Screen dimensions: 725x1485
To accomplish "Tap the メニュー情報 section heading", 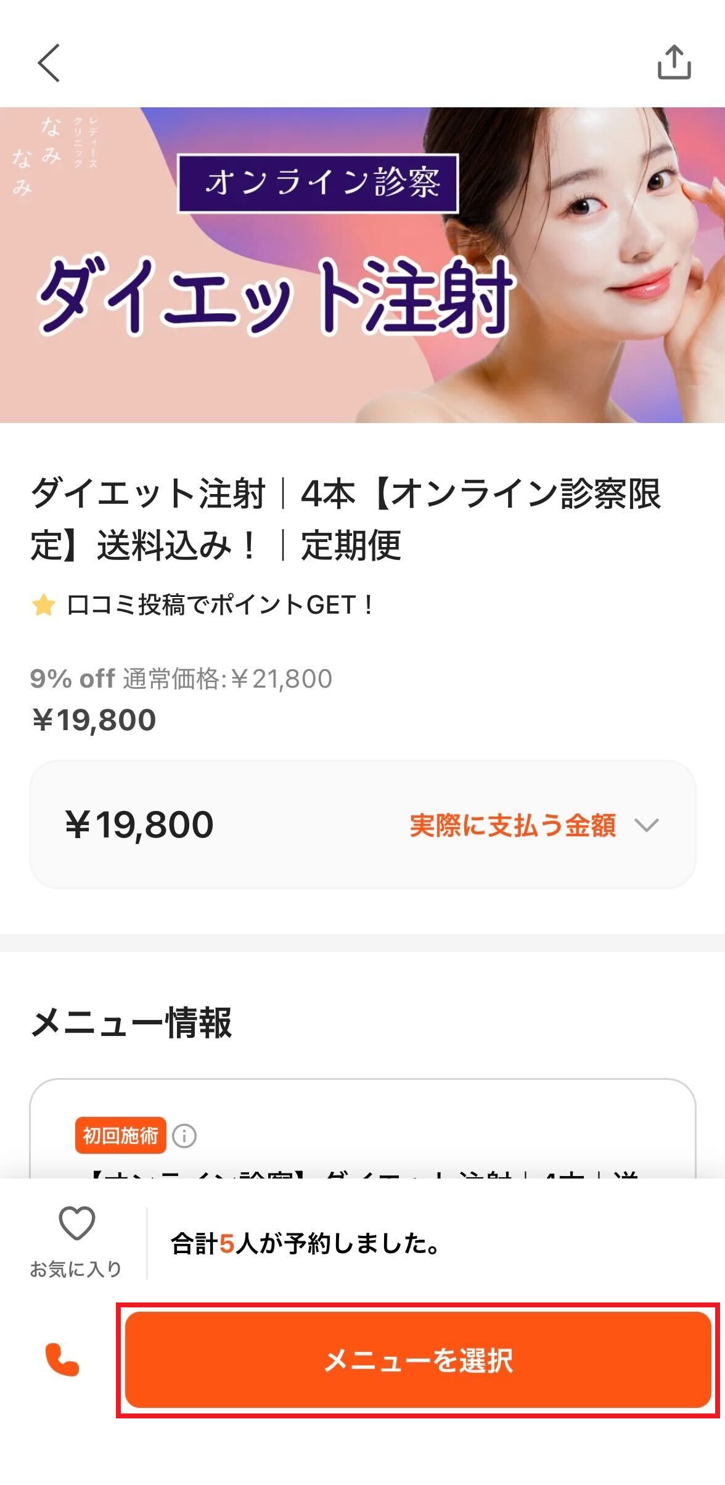I will tap(131, 1023).
